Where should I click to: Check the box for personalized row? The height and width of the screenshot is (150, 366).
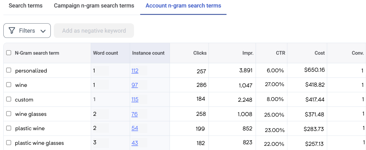9,70
